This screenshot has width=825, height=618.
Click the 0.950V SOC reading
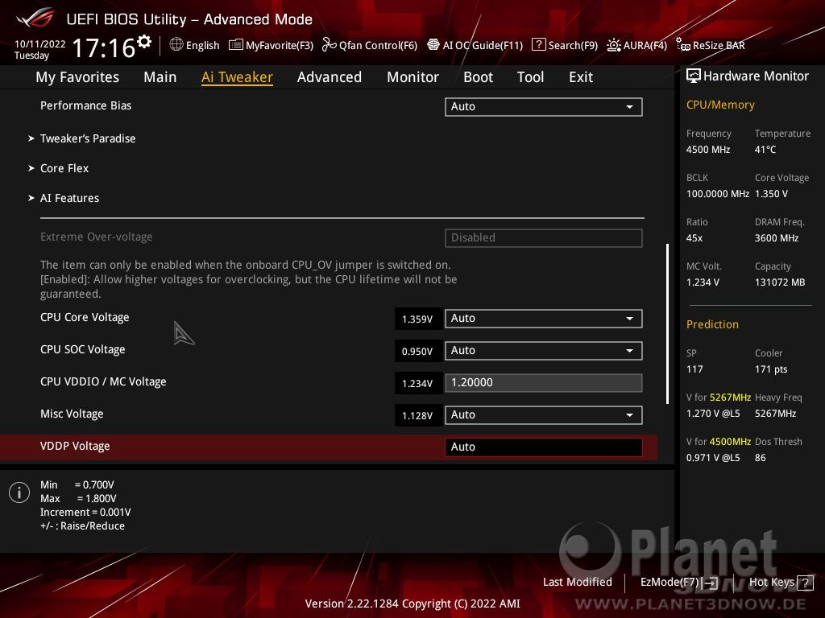pos(418,351)
